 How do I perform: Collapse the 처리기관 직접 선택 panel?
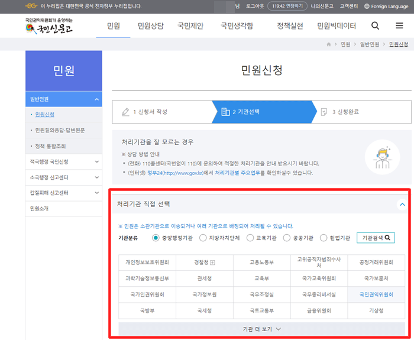(402, 205)
